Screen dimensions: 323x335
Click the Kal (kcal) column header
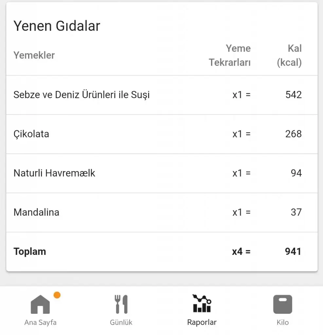[x=289, y=55]
